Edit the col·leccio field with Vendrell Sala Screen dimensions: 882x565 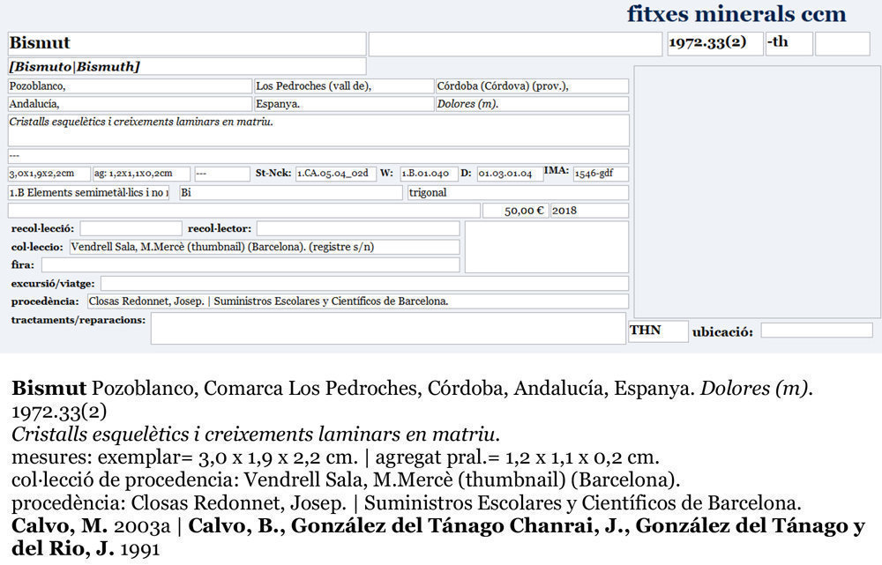(263, 247)
